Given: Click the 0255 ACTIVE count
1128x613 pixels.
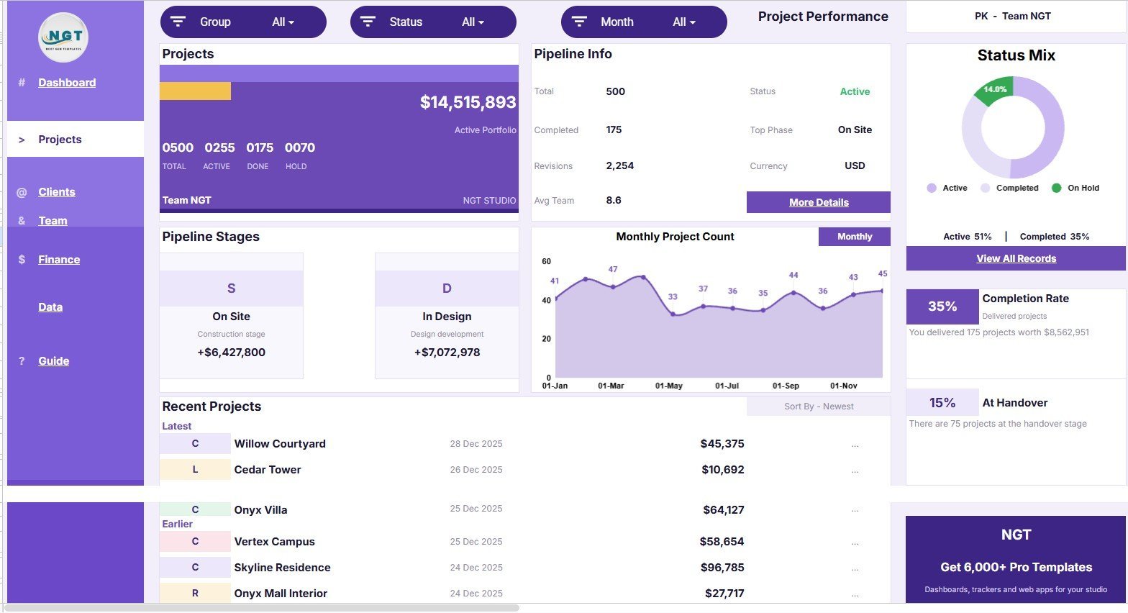Looking at the screenshot, I should click(219, 147).
